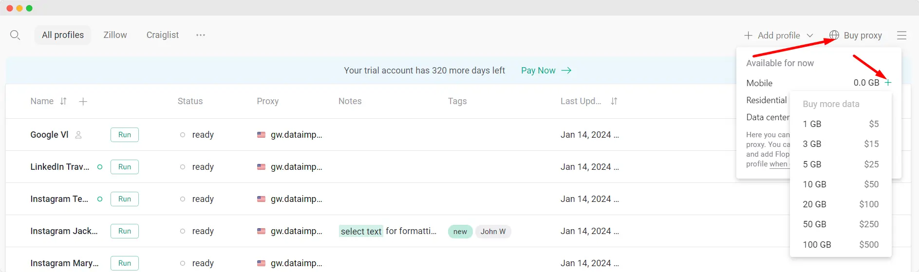Click the "new" tag on Instagram Jack
Viewport: 919px width, 272px height.
pyautogui.click(x=460, y=232)
